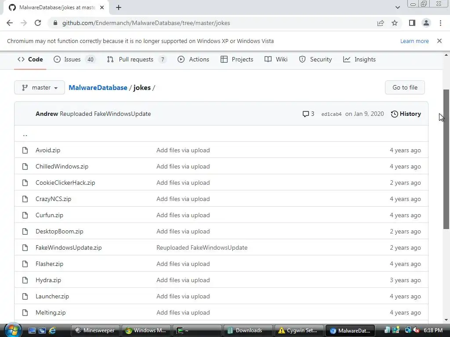Image resolution: width=450 pixels, height=337 pixels.
Task: Open the Chromium profile avatar icon
Action: pyautogui.click(x=426, y=23)
